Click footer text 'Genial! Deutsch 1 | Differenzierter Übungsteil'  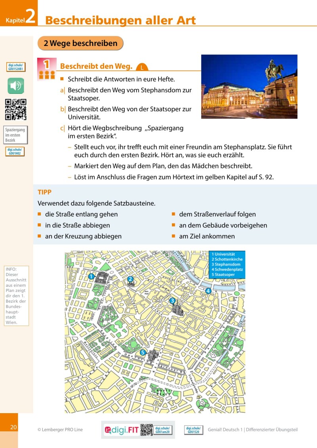tap(253, 429)
